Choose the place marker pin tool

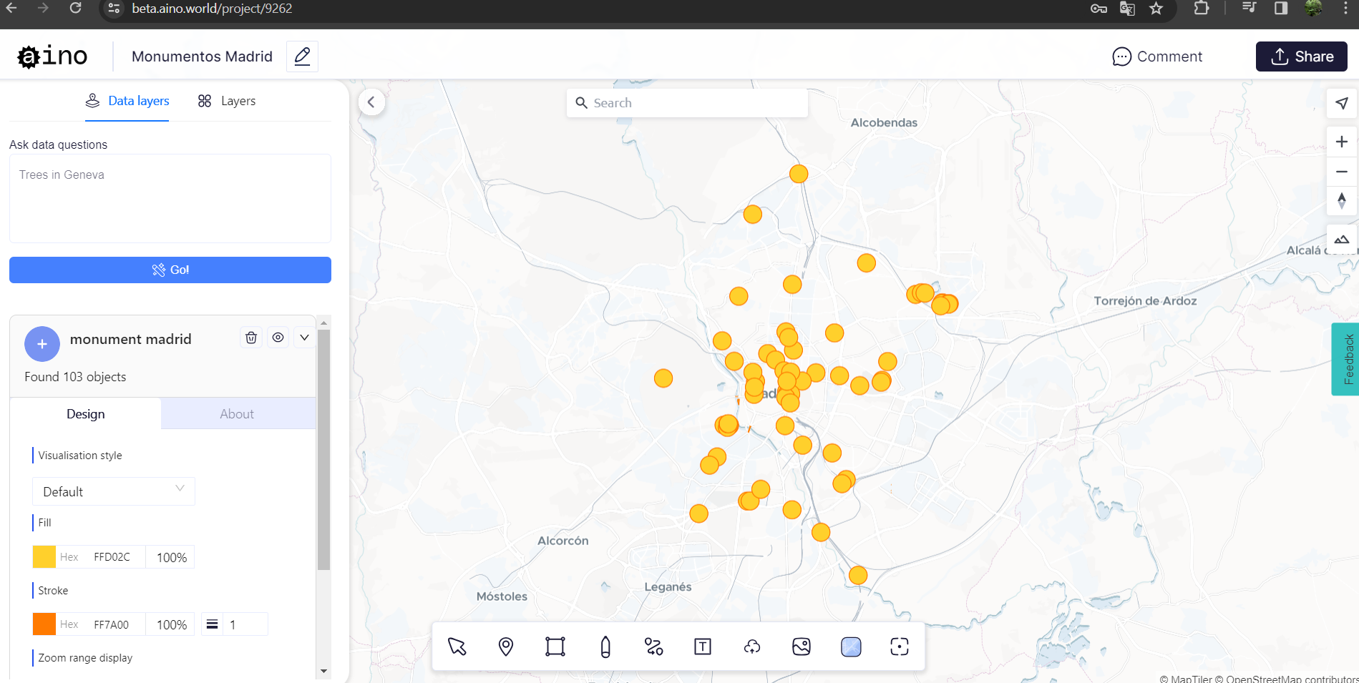[x=506, y=647]
